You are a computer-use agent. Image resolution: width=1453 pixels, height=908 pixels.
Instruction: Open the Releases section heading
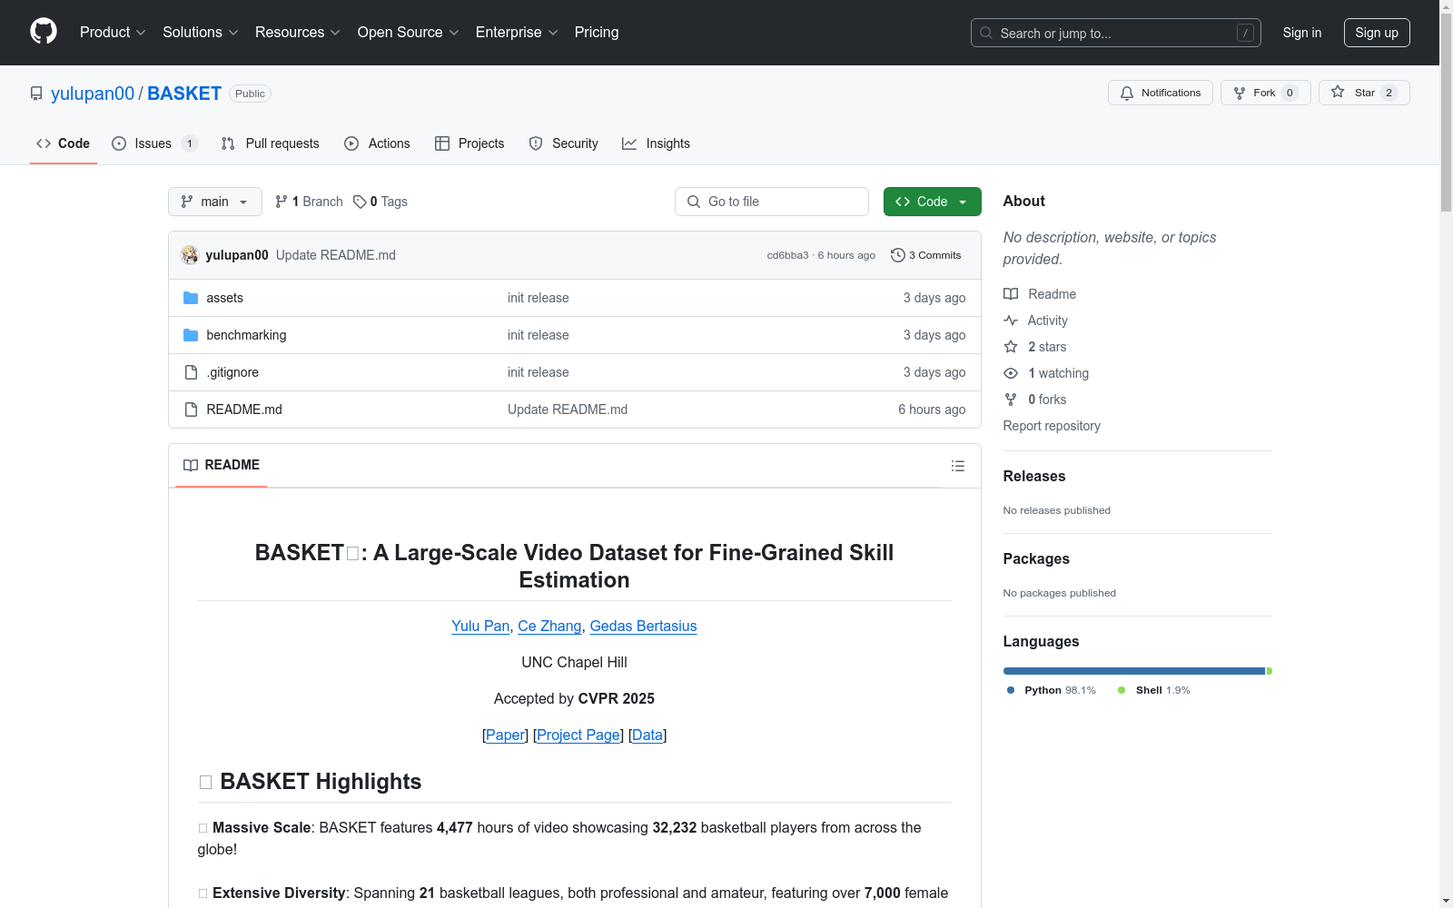[1034, 476]
